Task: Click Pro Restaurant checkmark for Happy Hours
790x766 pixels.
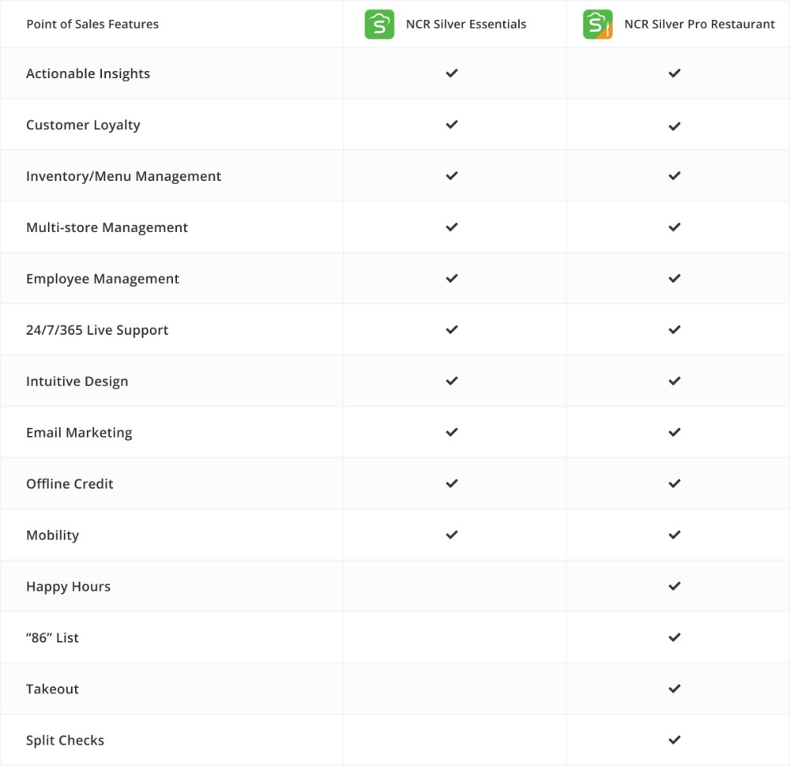Action: click(675, 586)
